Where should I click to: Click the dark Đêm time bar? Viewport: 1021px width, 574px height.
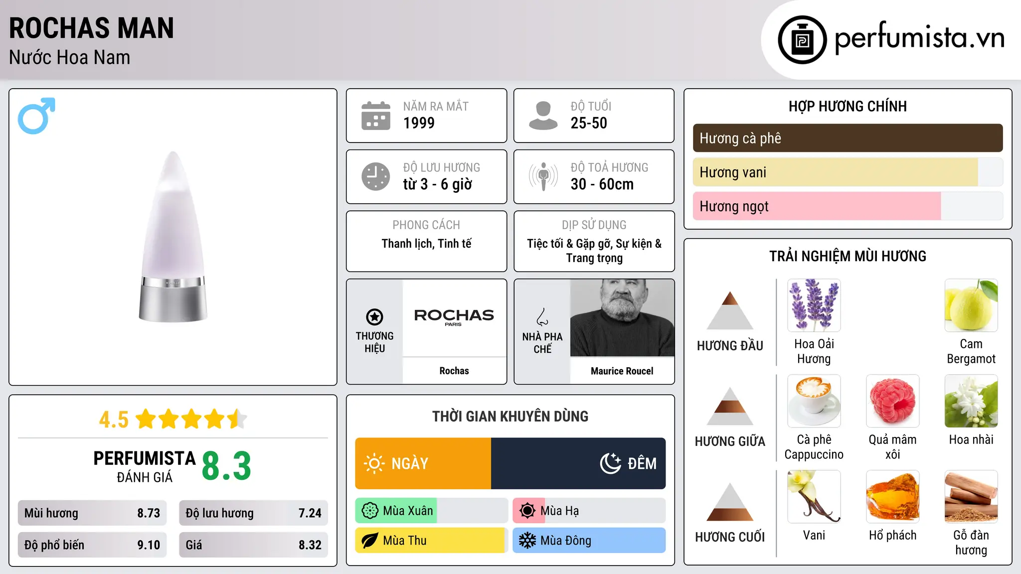point(578,463)
